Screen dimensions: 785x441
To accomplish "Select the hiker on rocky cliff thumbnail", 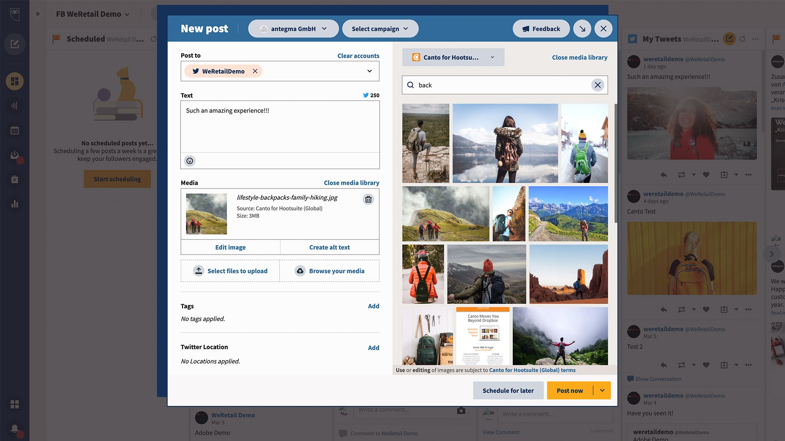I will 426,143.
